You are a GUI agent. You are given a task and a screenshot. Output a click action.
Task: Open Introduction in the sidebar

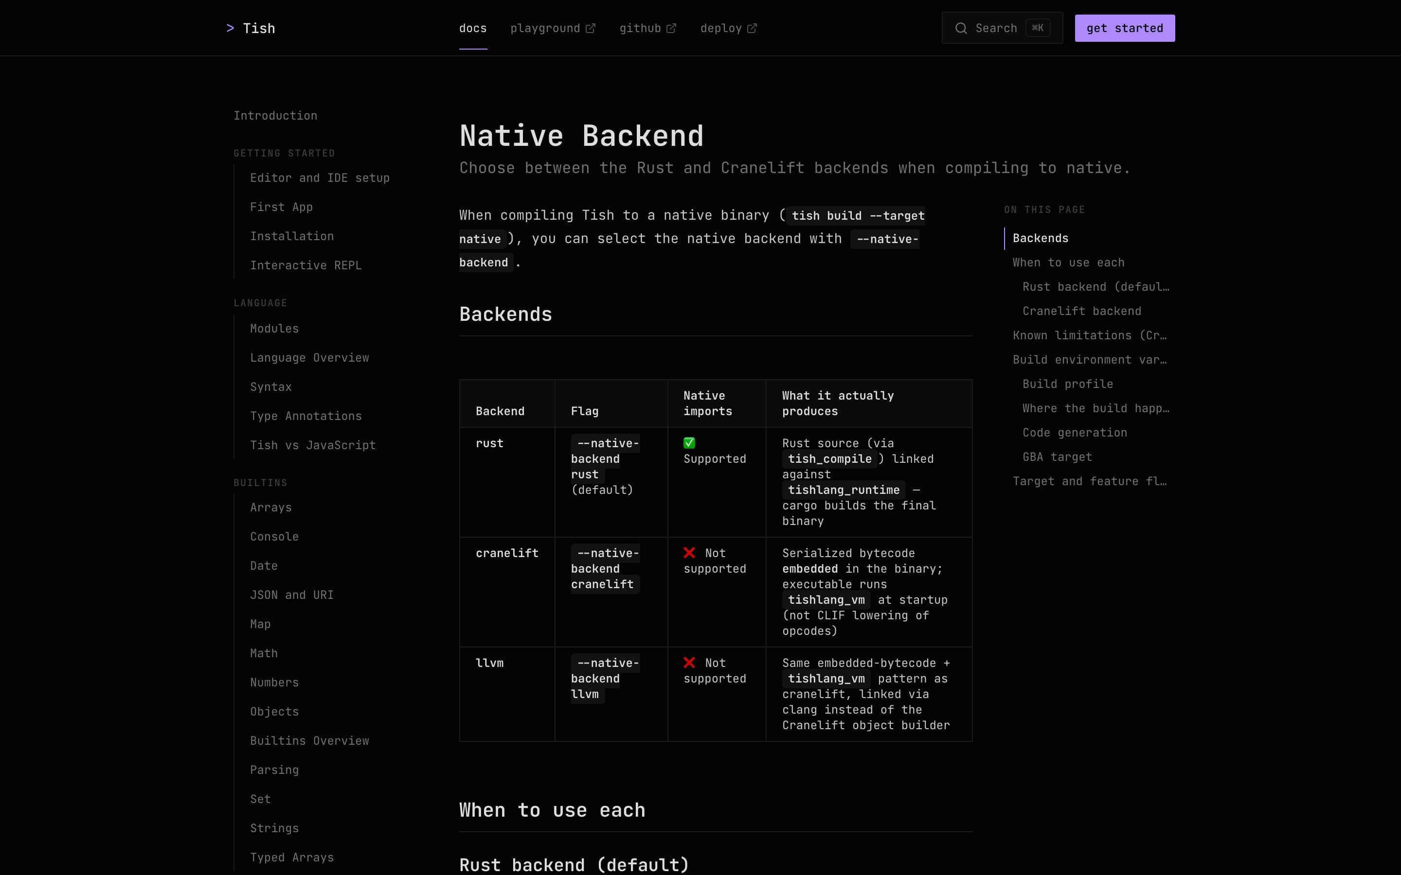coord(275,116)
